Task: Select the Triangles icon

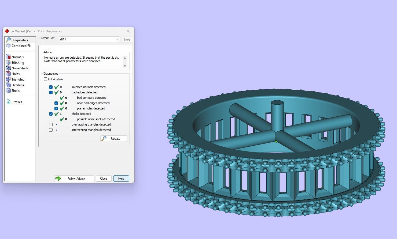Action: point(8,79)
